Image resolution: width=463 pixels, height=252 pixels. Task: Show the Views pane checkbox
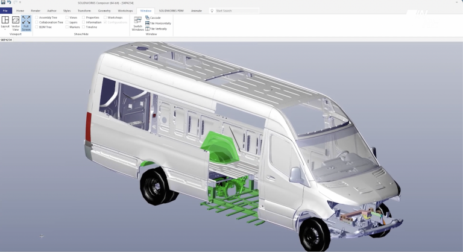[x=67, y=17]
